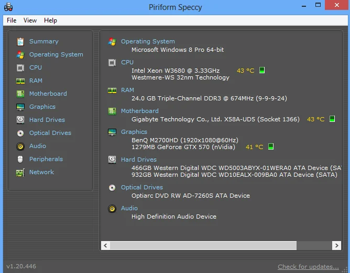Click the horizontal scrollbar thumb
350x273 pixels.
203,245
